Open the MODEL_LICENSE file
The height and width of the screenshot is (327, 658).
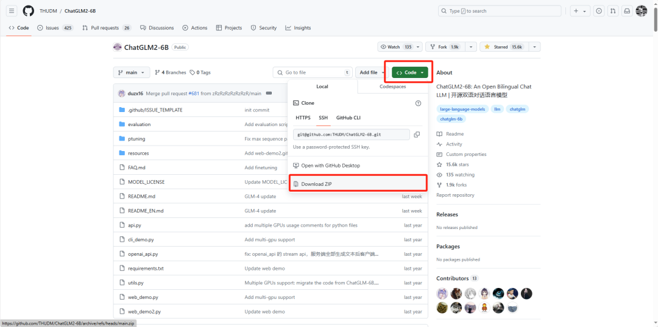(x=146, y=182)
